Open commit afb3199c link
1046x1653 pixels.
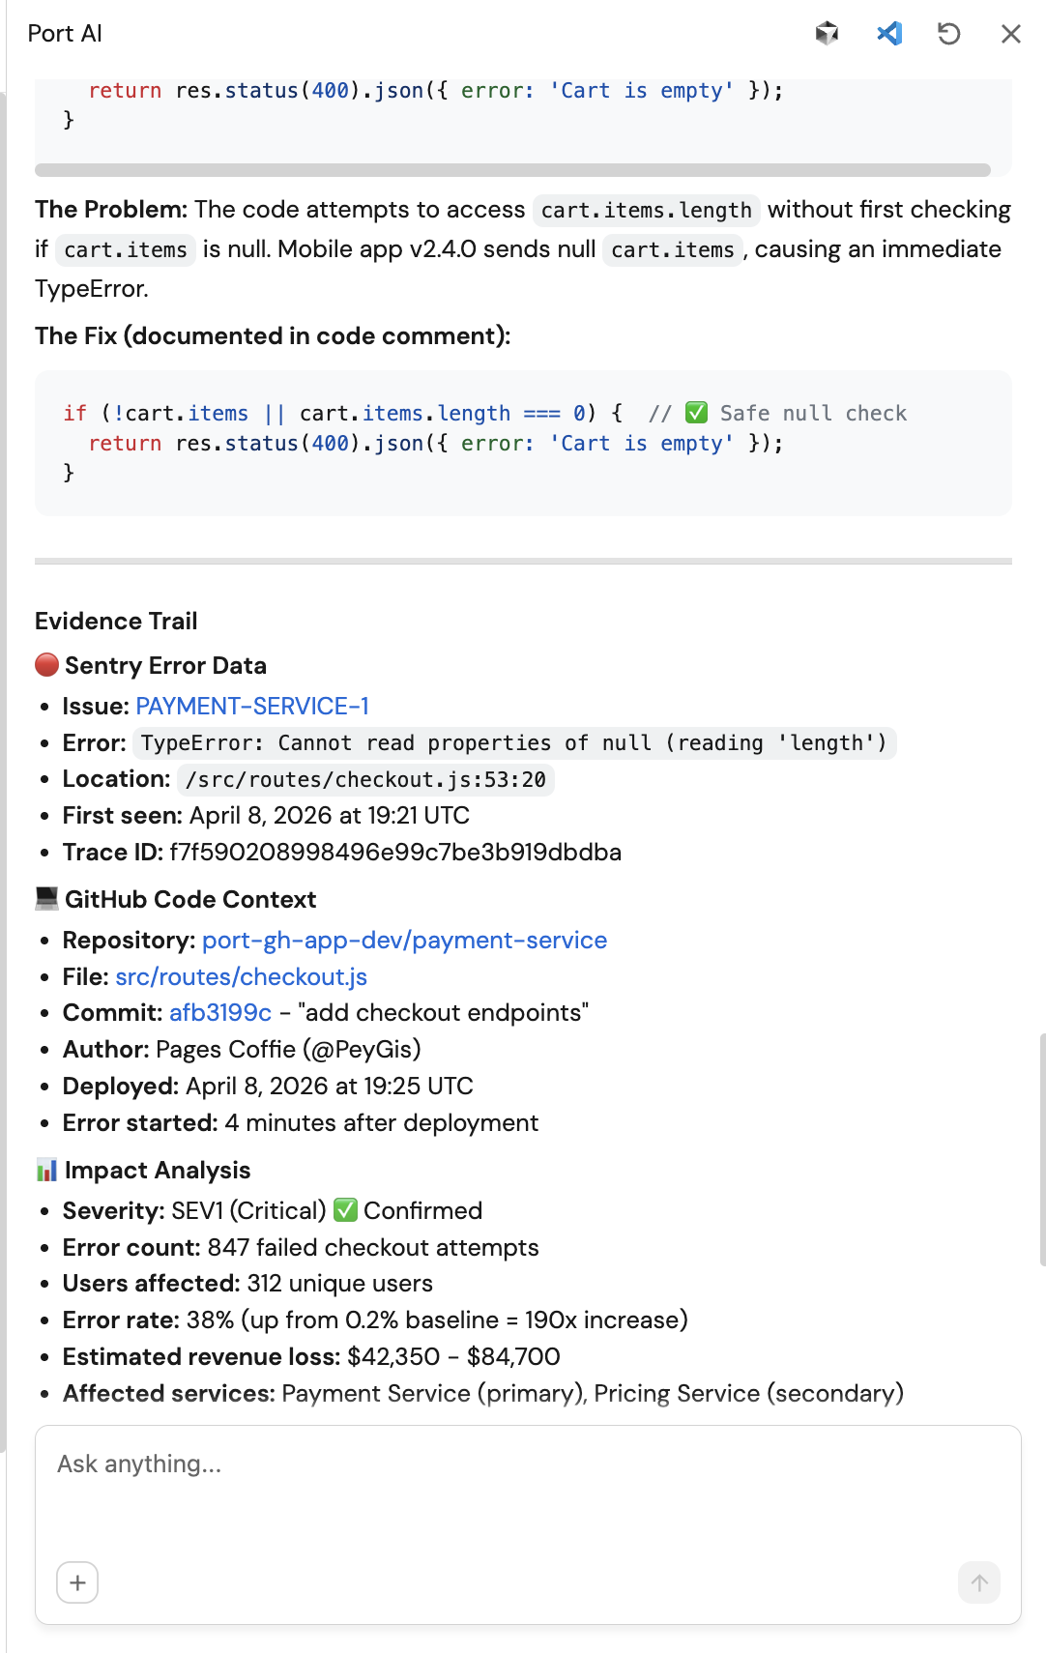(x=220, y=1013)
